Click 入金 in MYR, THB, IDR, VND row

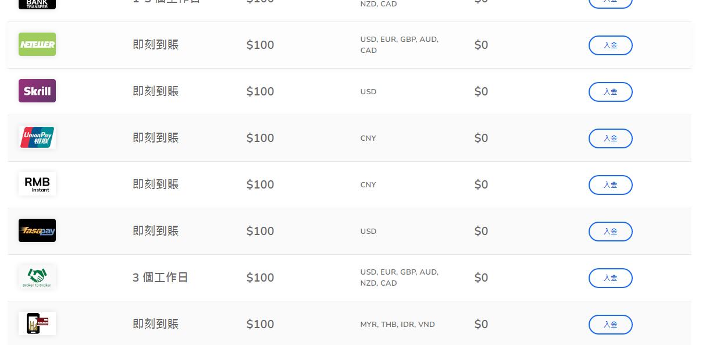point(610,325)
